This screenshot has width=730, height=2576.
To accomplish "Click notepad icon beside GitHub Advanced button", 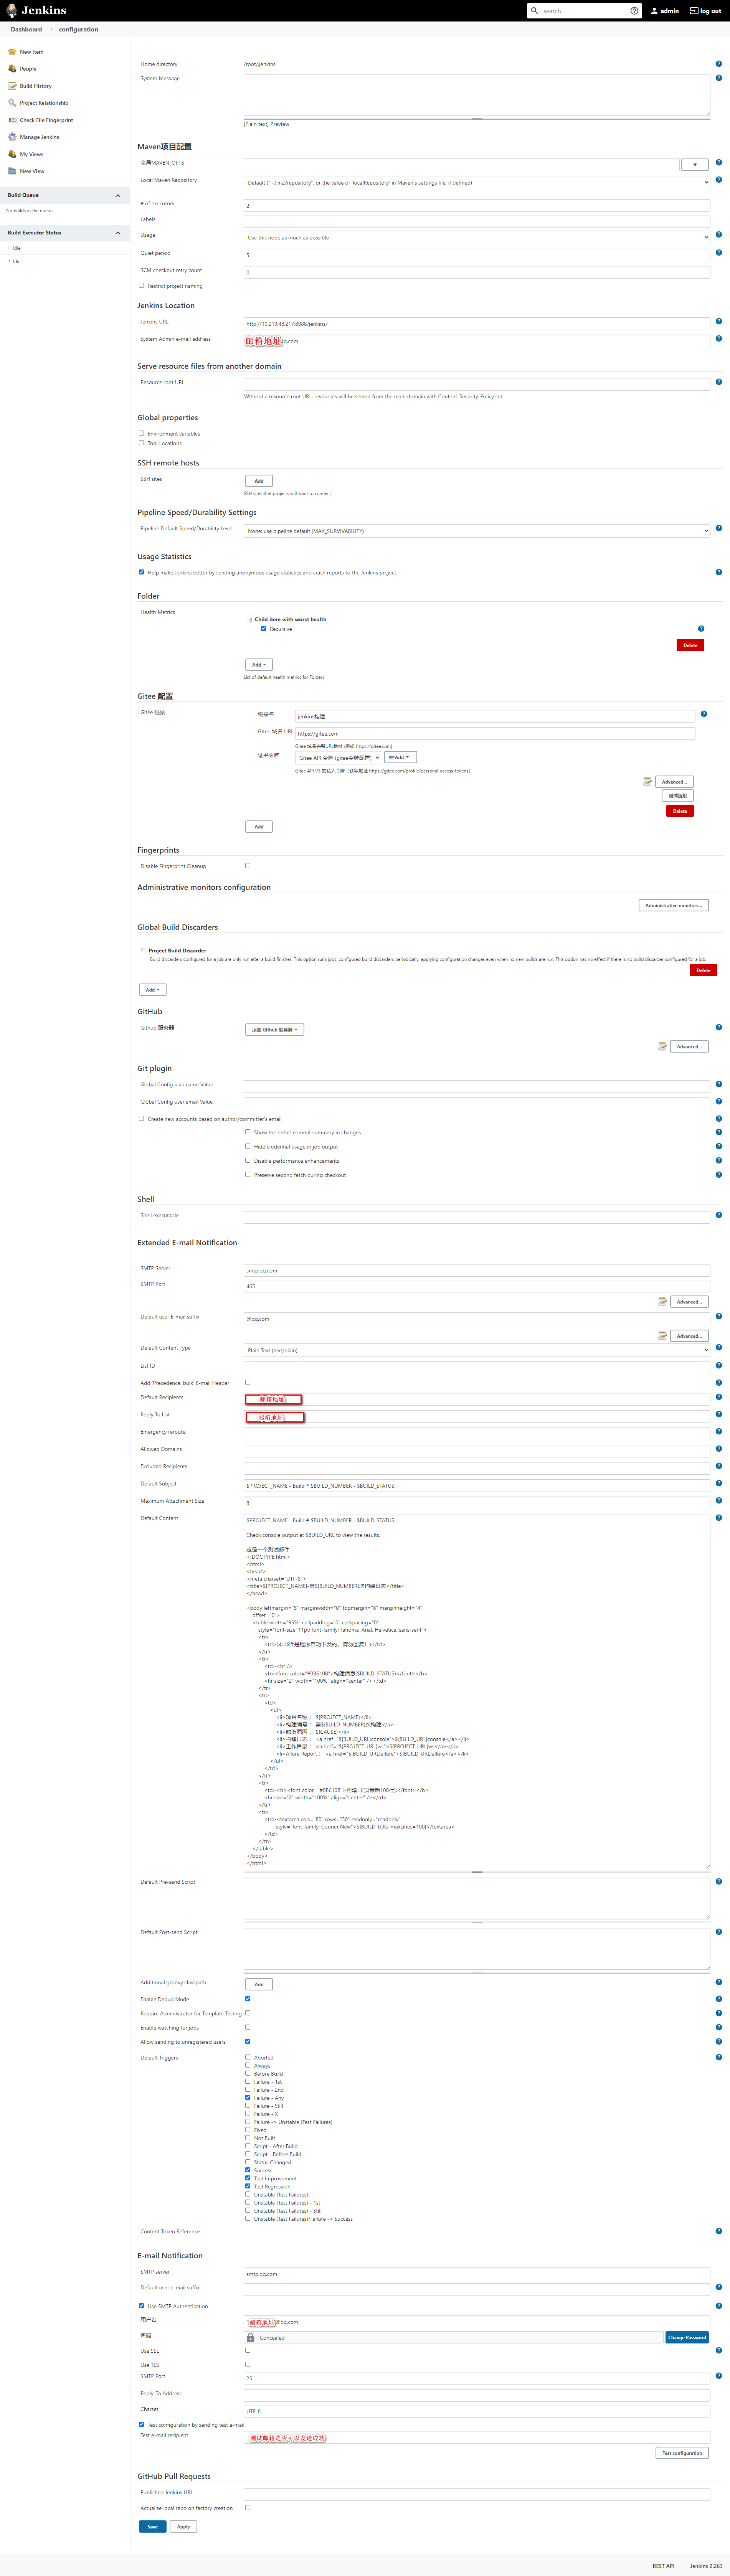I will pos(662,1047).
